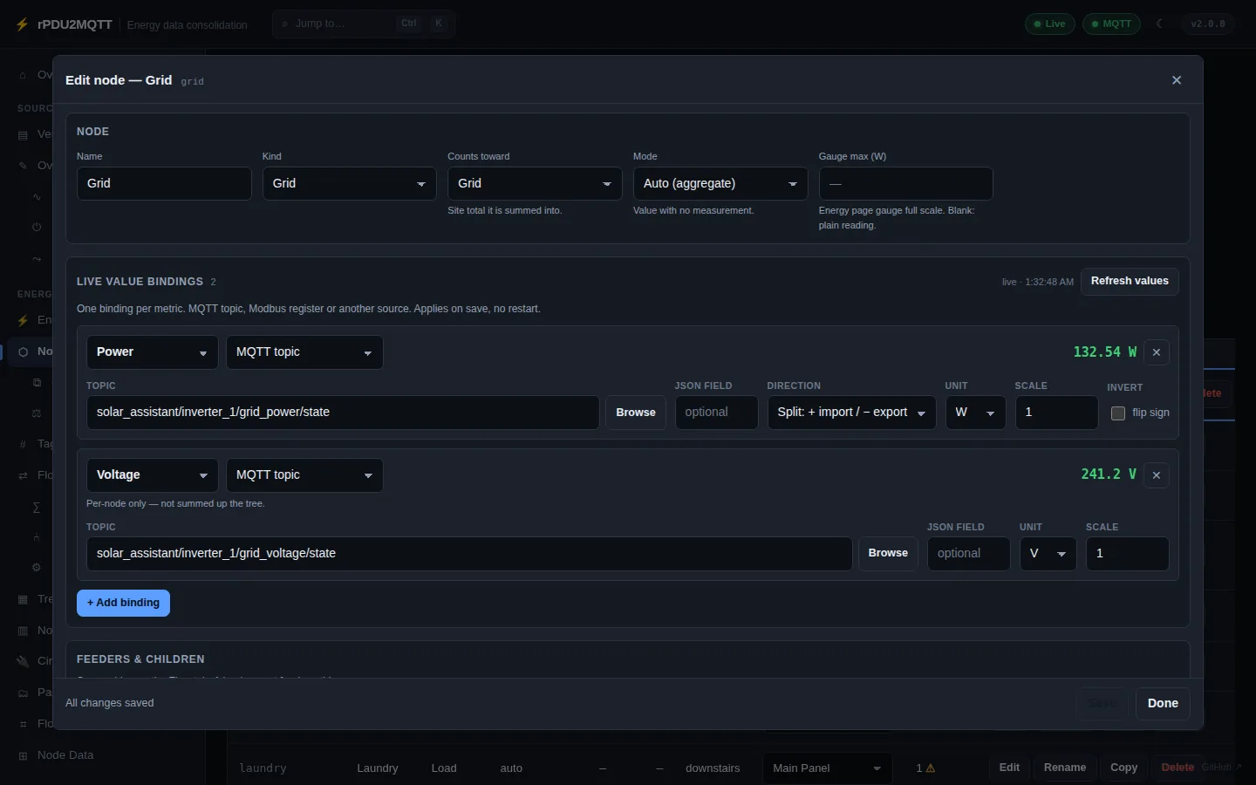Open the Counts toward dropdown
This screenshot has width=1256, height=785.
[x=535, y=183]
